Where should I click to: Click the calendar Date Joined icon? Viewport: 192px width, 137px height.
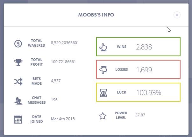18,119
